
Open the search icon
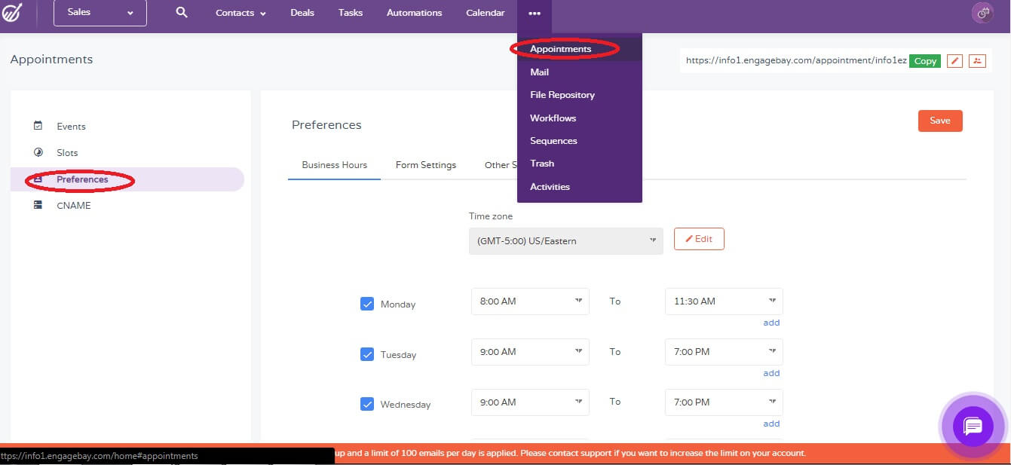tap(180, 13)
